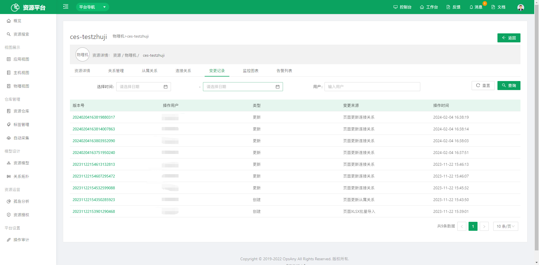
Task: Open the start date picker field
Action: (x=143, y=87)
